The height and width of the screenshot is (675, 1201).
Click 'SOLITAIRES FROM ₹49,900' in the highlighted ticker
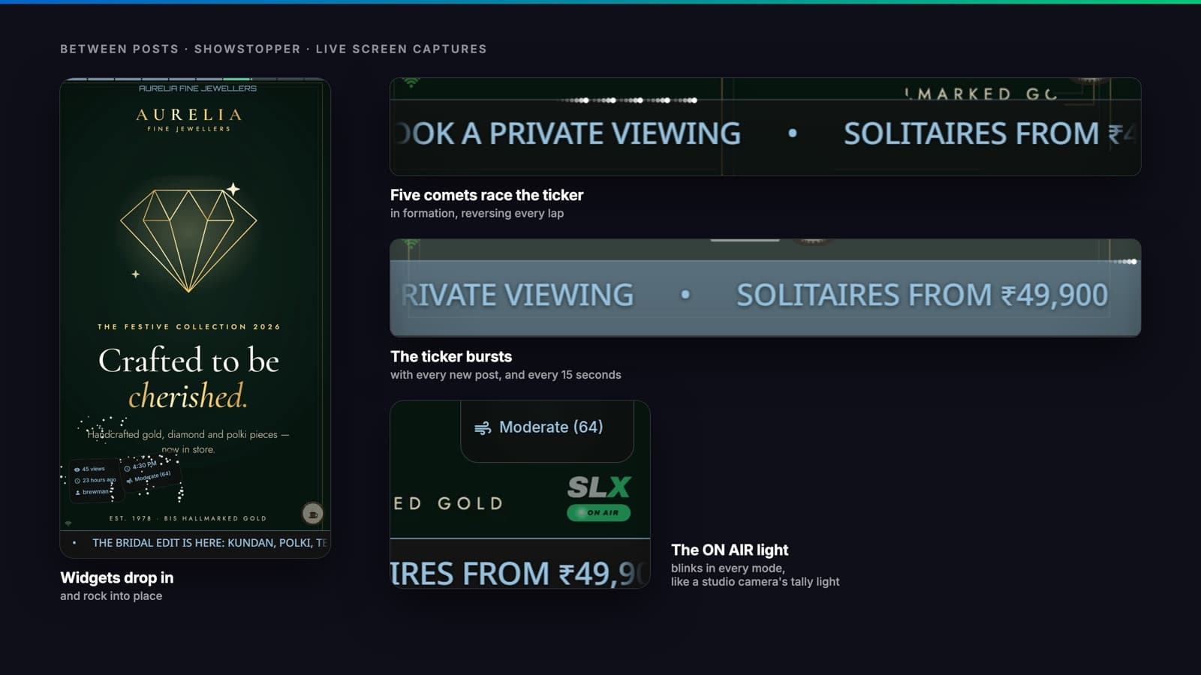(922, 295)
